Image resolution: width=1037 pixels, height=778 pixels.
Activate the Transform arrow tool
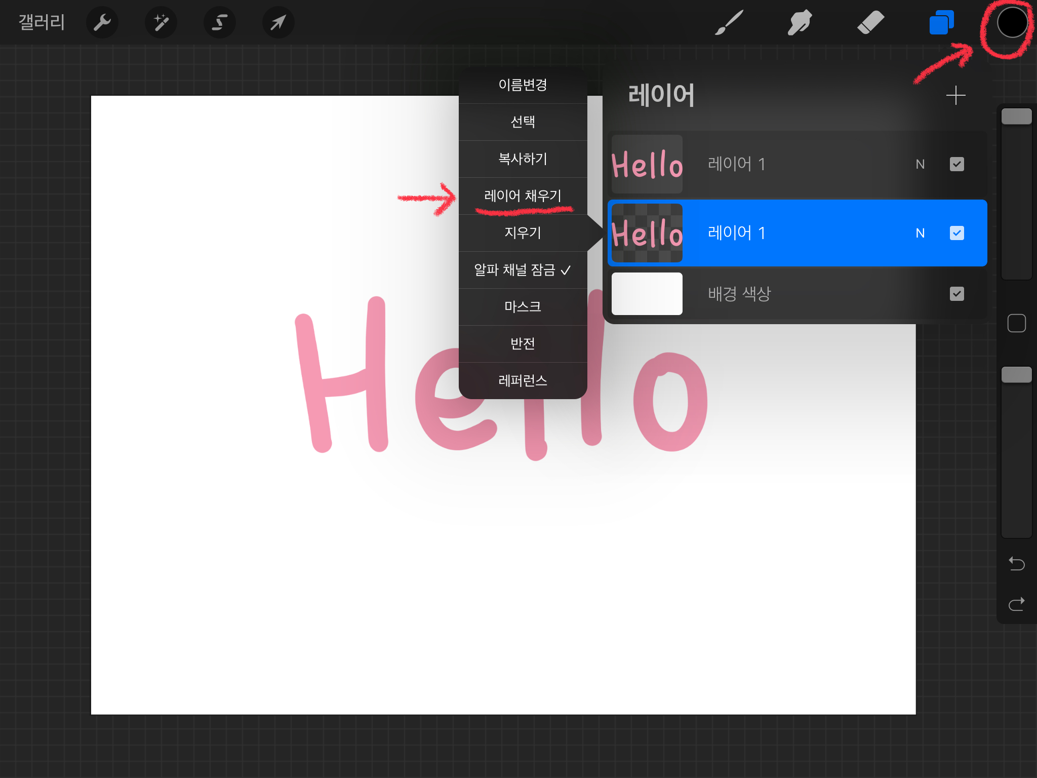click(278, 23)
